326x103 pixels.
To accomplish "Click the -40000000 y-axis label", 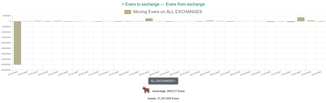I will click(x=6, y=65).
